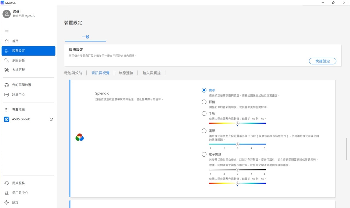Open 設定 gear icon in the sidebar
This screenshot has width=350, height=208.
[x=7, y=202]
